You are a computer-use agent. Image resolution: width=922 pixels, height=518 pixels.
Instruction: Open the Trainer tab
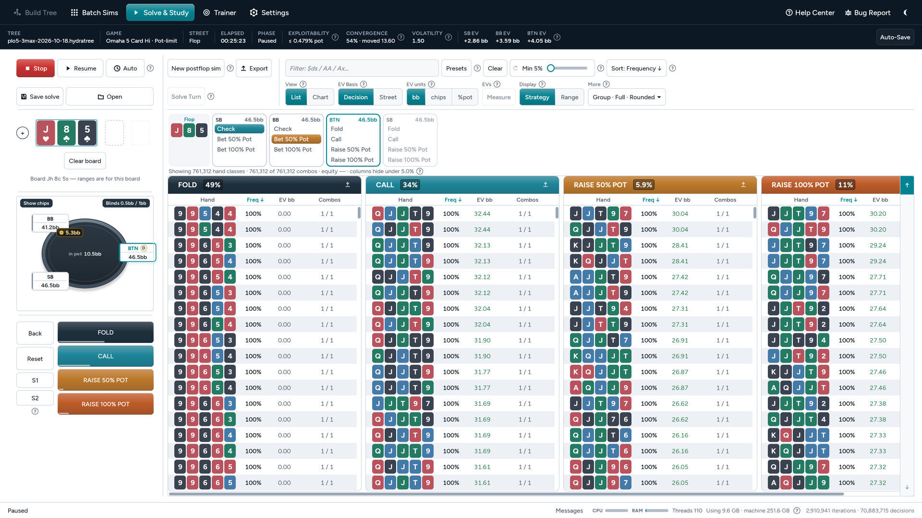[219, 12]
